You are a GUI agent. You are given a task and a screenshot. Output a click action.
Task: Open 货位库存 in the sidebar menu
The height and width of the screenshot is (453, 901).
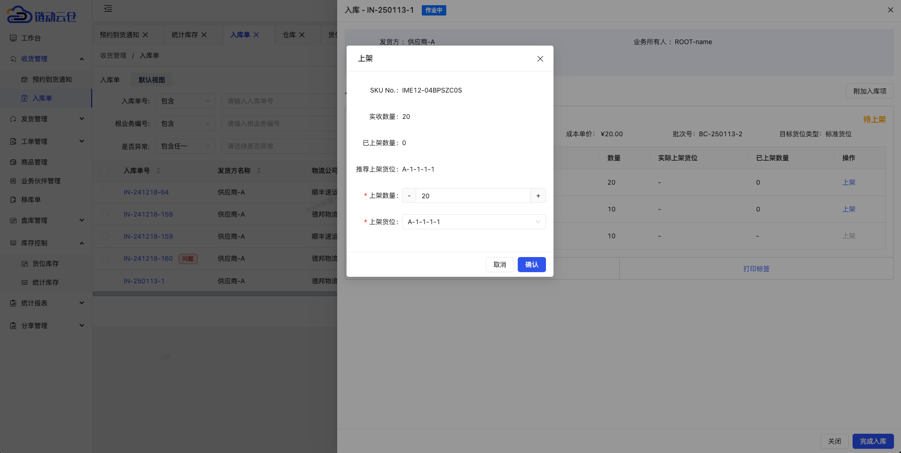(x=45, y=264)
